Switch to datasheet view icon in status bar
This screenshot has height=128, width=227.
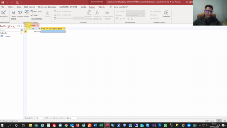click(219, 121)
